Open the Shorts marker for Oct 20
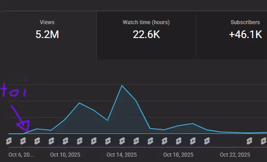The height and width of the screenshot is (162, 267). (207, 141)
